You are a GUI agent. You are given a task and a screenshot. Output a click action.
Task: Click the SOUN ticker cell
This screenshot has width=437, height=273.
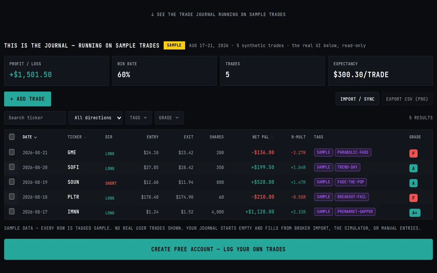73,182
